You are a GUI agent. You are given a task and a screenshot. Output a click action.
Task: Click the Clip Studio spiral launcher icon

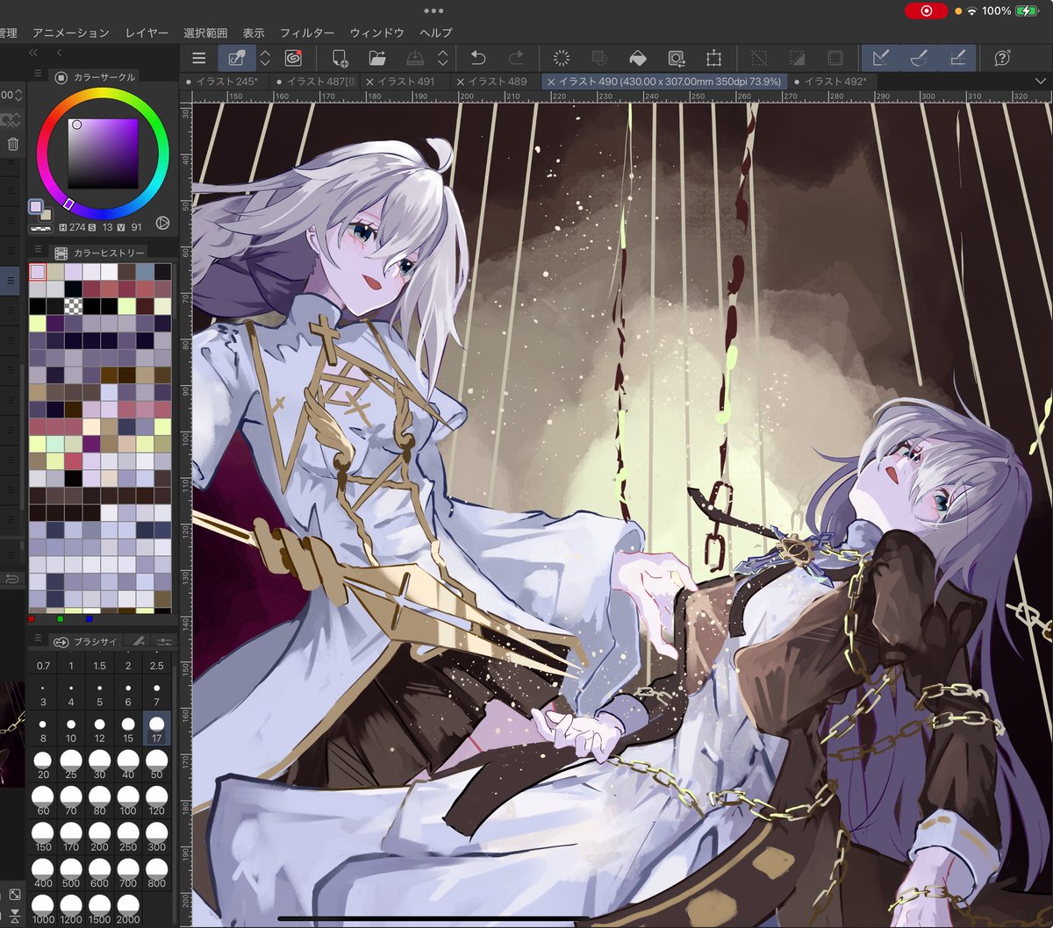292,59
